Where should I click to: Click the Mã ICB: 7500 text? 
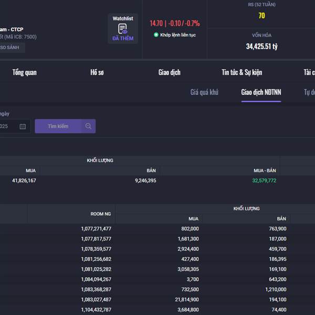click(20, 37)
